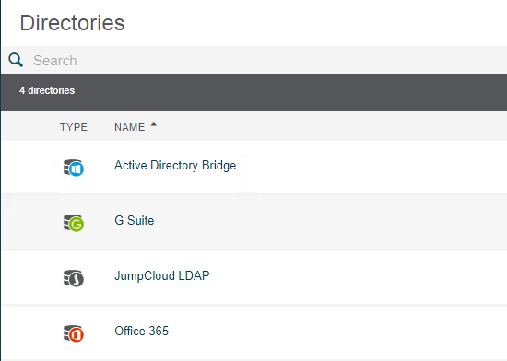Open the JumpCloud LDAP directory
507x361 pixels.
click(x=162, y=275)
